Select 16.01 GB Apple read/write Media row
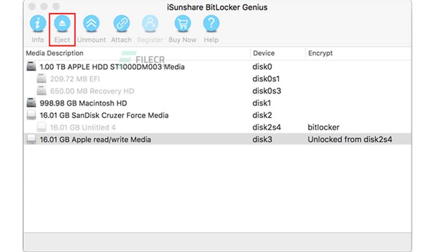 (x=218, y=140)
